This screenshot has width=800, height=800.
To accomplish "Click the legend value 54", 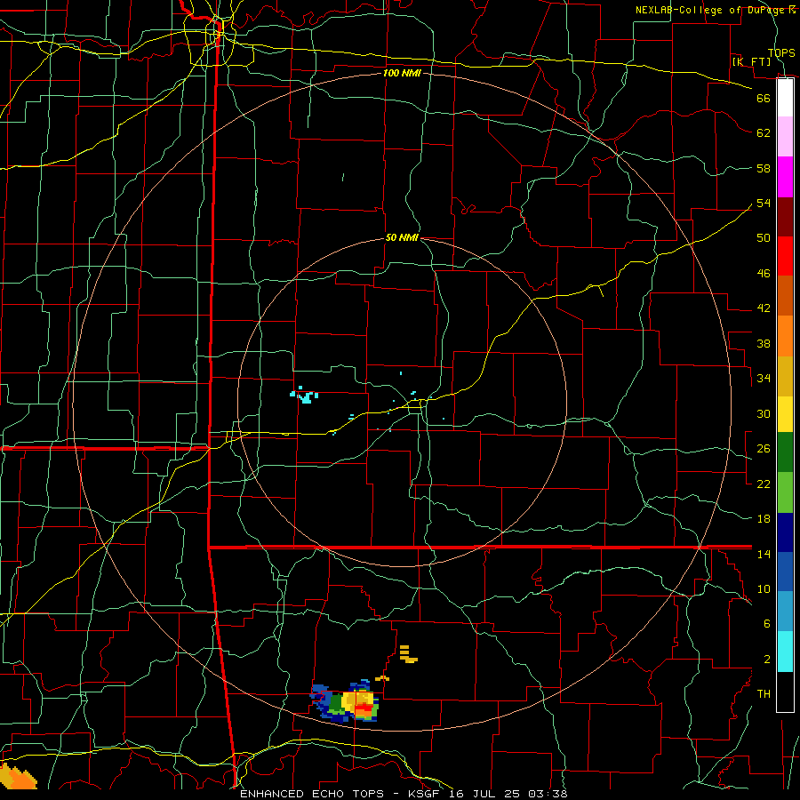I will coord(764,203).
